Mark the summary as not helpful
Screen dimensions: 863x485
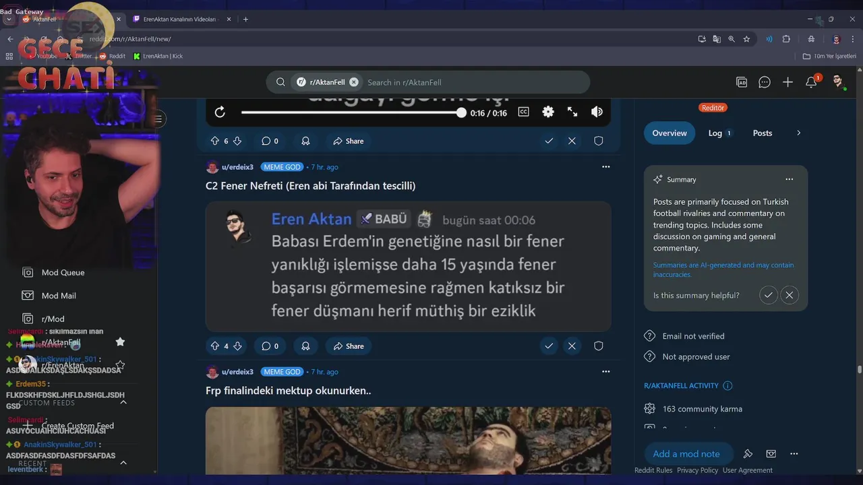click(x=790, y=295)
